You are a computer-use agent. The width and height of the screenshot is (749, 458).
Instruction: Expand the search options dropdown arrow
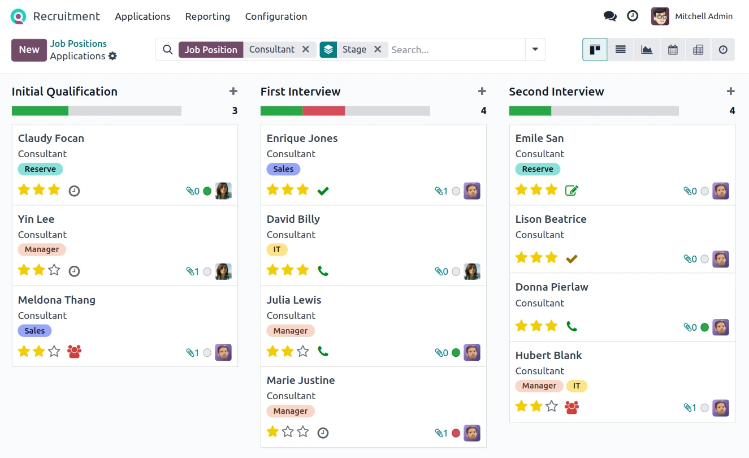[x=535, y=50]
